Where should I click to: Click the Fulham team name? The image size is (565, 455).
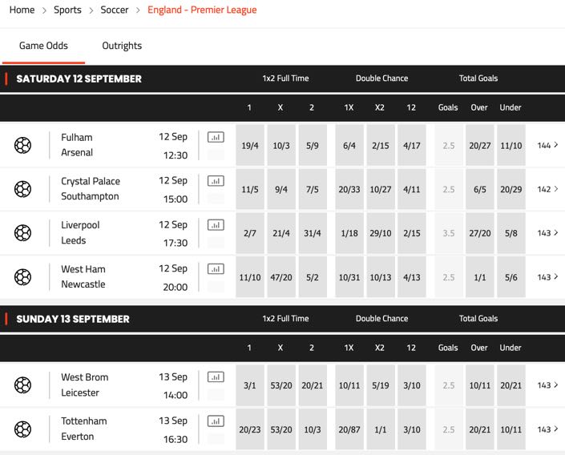(x=77, y=137)
